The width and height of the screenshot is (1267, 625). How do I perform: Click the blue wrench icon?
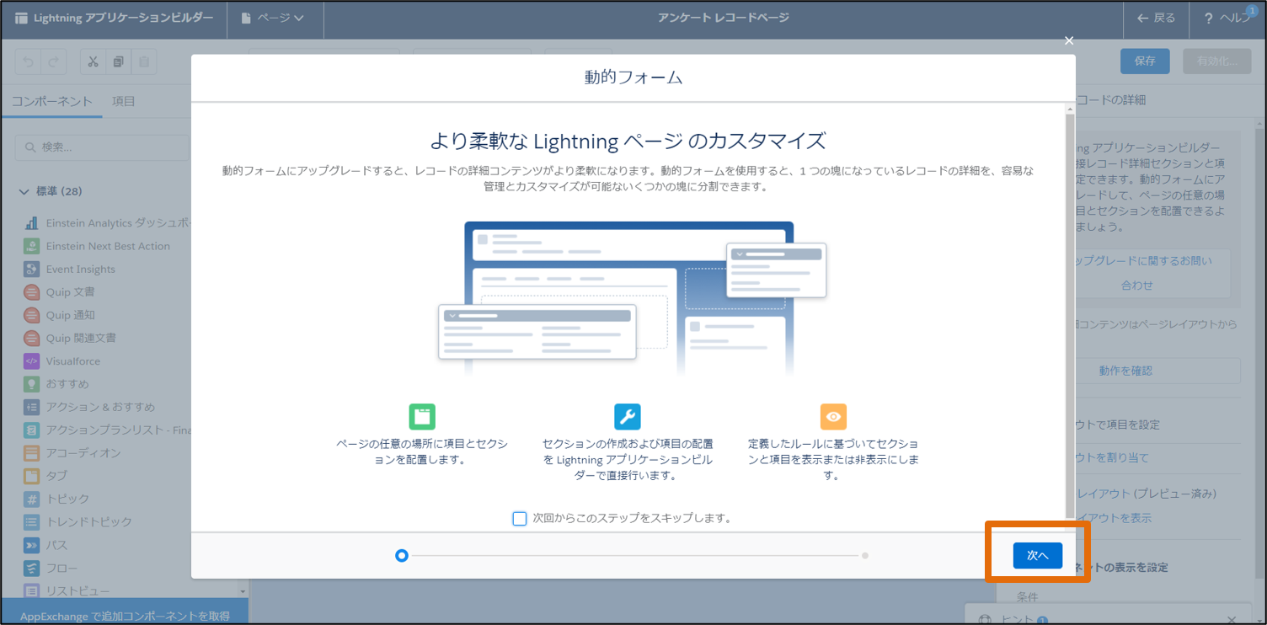point(628,416)
